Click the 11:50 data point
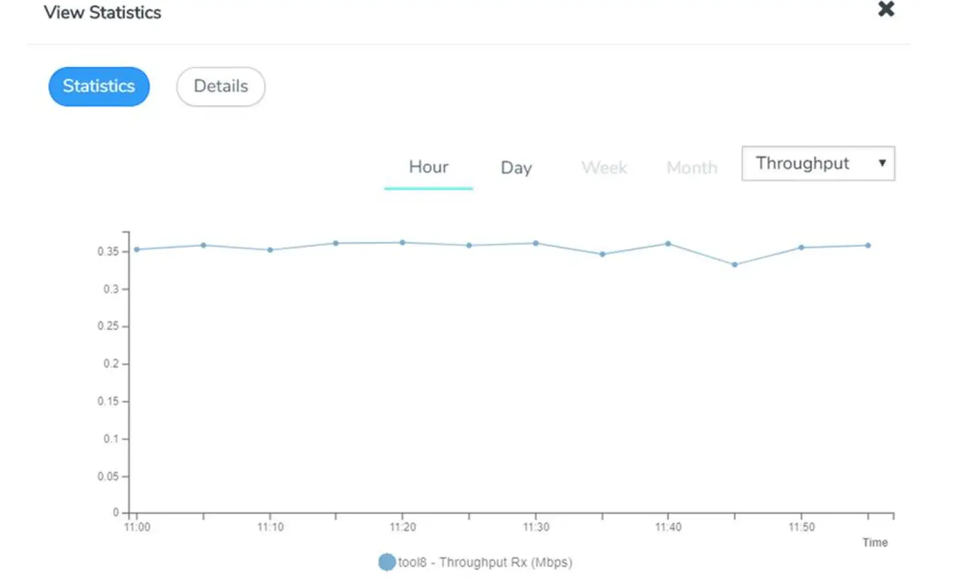957x580 pixels. (801, 247)
